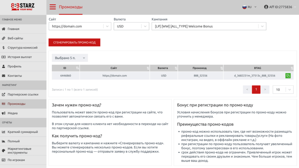Open the Кампания Welcome Bonus dropdown
Screen dimensions: 299x168
pos(209,26)
